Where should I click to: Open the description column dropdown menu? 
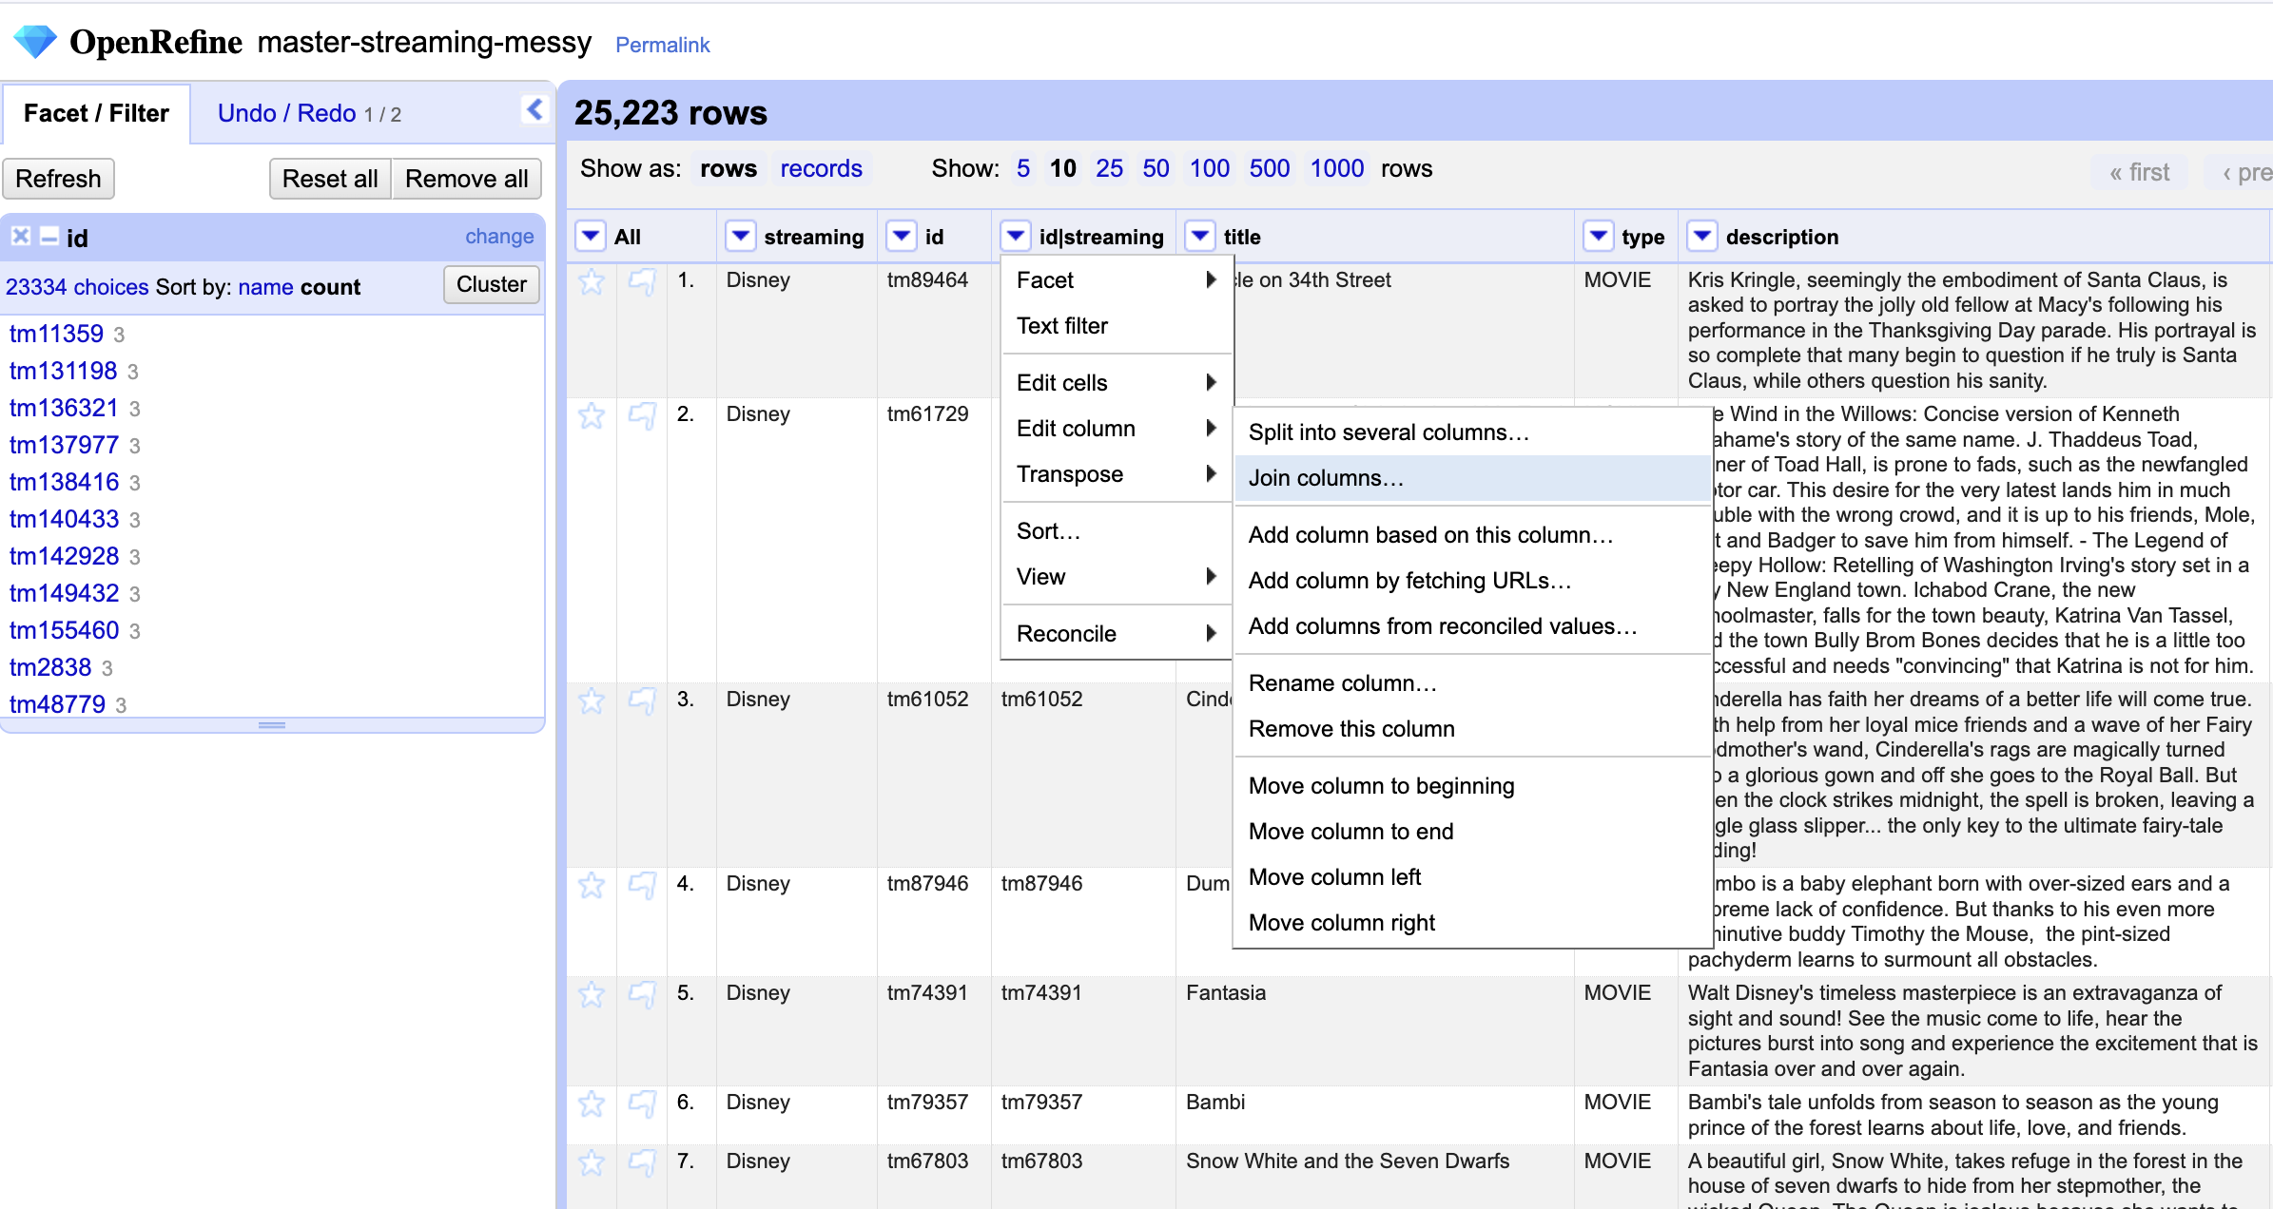(x=1702, y=236)
